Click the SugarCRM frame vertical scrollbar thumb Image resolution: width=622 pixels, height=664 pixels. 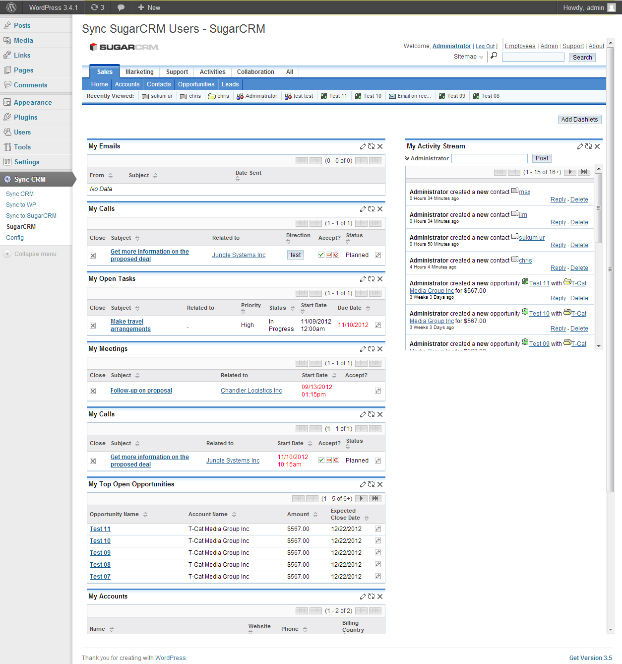click(610, 268)
